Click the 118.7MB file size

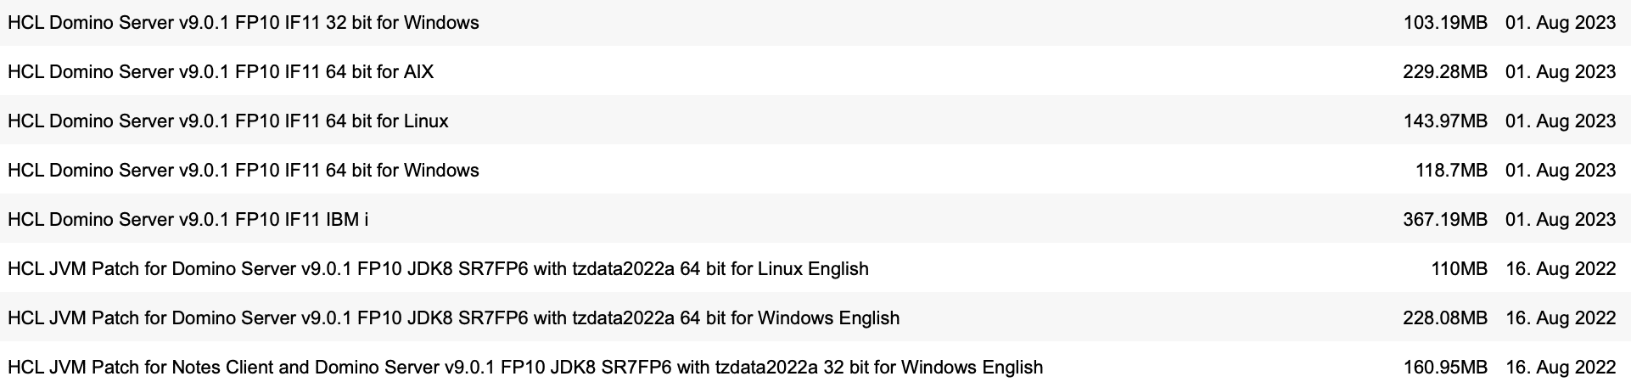click(x=1450, y=171)
